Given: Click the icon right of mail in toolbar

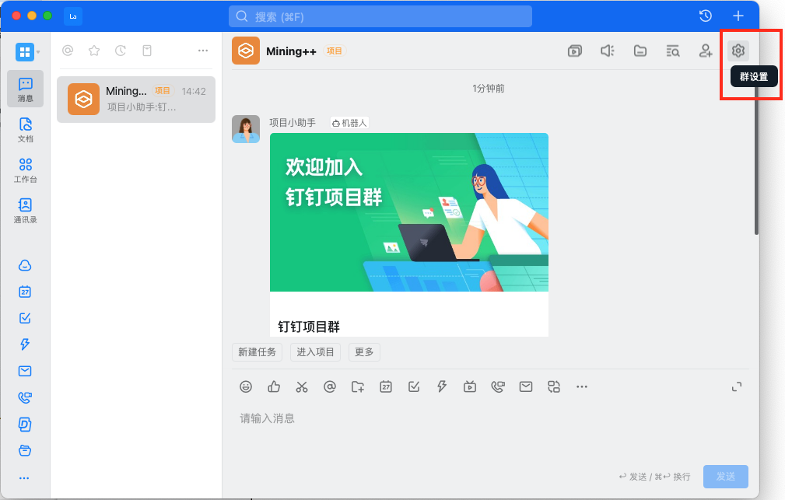Looking at the screenshot, I should [x=554, y=386].
